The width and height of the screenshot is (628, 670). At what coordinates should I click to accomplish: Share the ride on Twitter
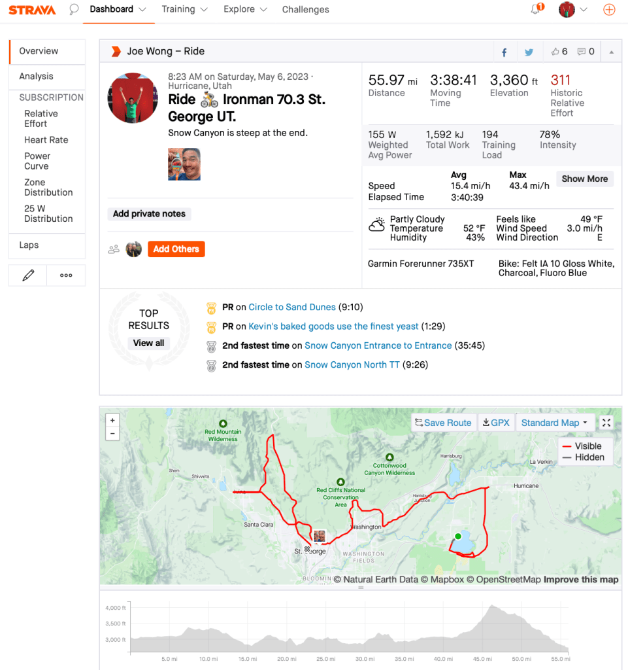[x=529, y=52]
